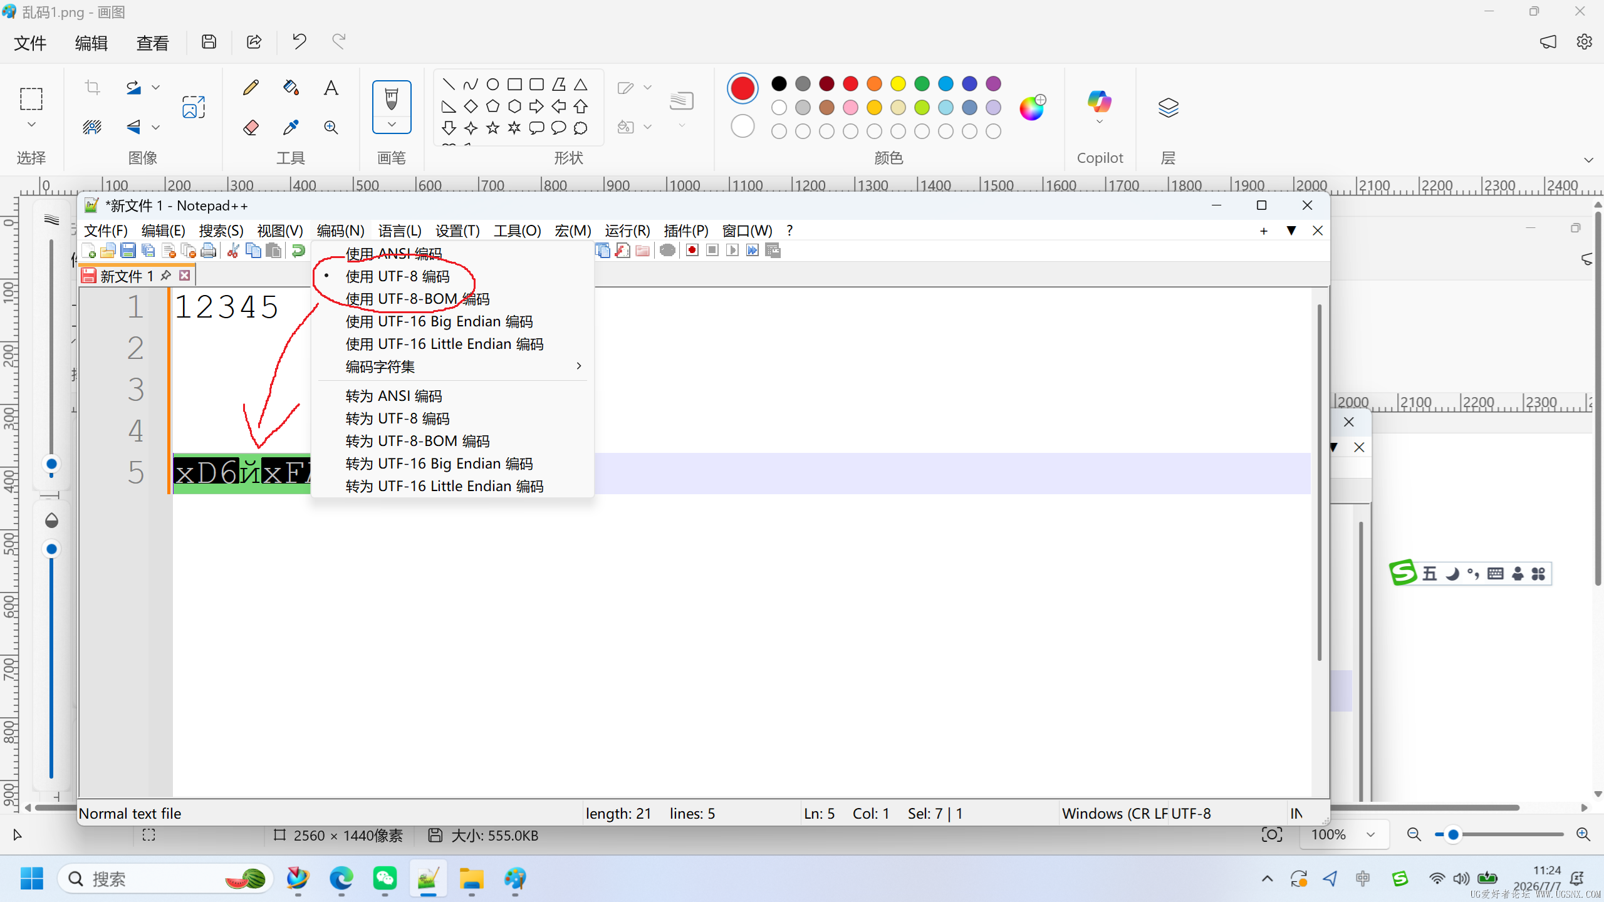Select the Pencil tool in Paint
The width and height of the screenshot is (1604, 902).
pos(251,87)
